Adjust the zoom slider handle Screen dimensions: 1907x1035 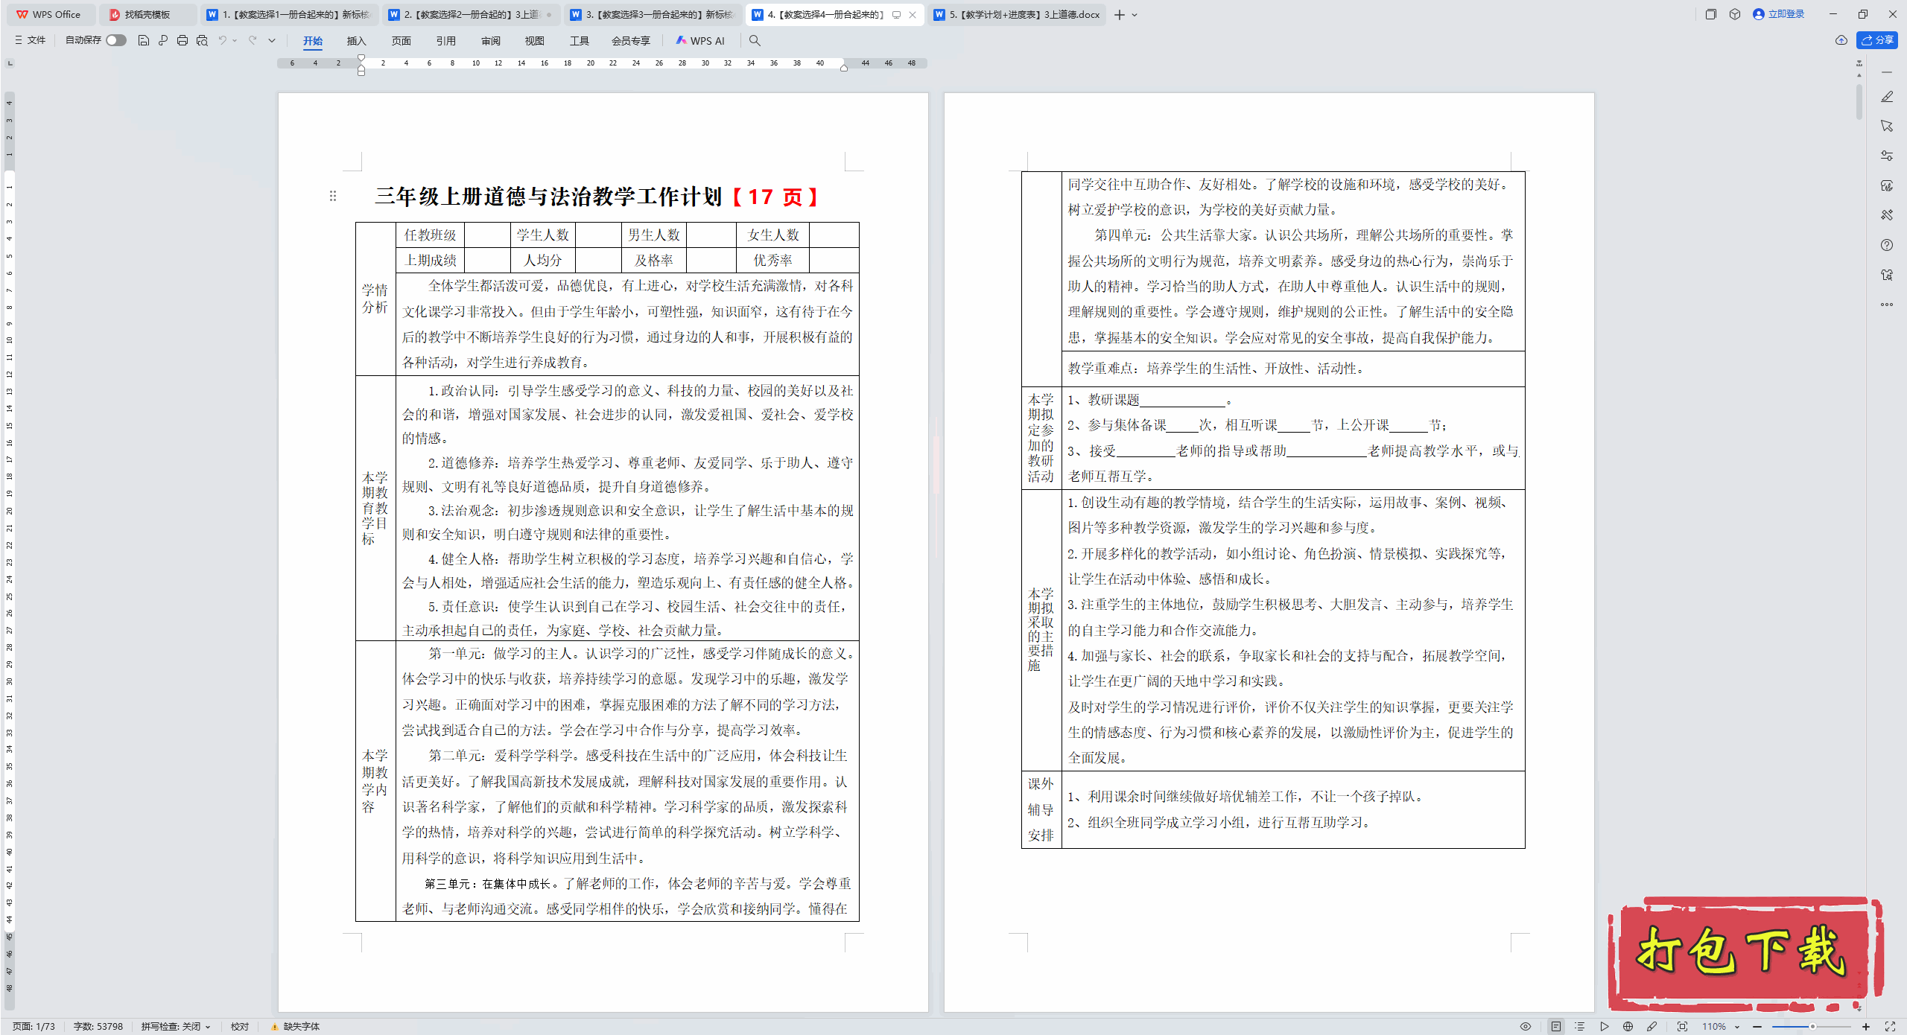(1812, 1026)
